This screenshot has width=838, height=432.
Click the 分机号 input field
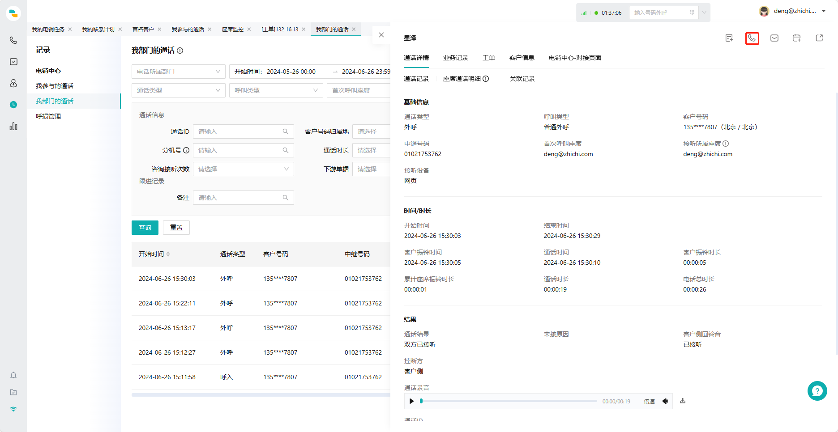coord(244,150)
